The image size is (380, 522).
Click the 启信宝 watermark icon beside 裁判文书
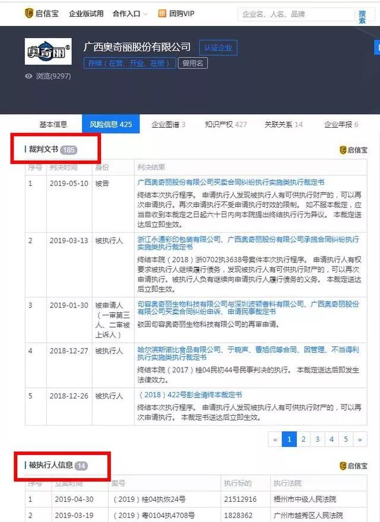tap(343, 150)
